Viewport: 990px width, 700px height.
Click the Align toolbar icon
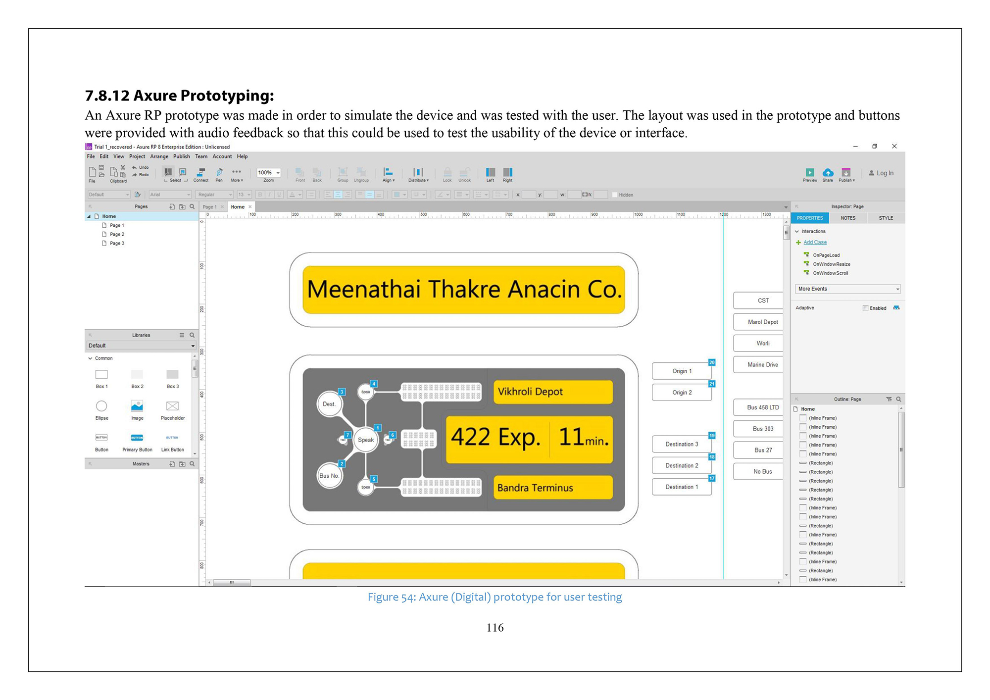[x=388, y=172]
